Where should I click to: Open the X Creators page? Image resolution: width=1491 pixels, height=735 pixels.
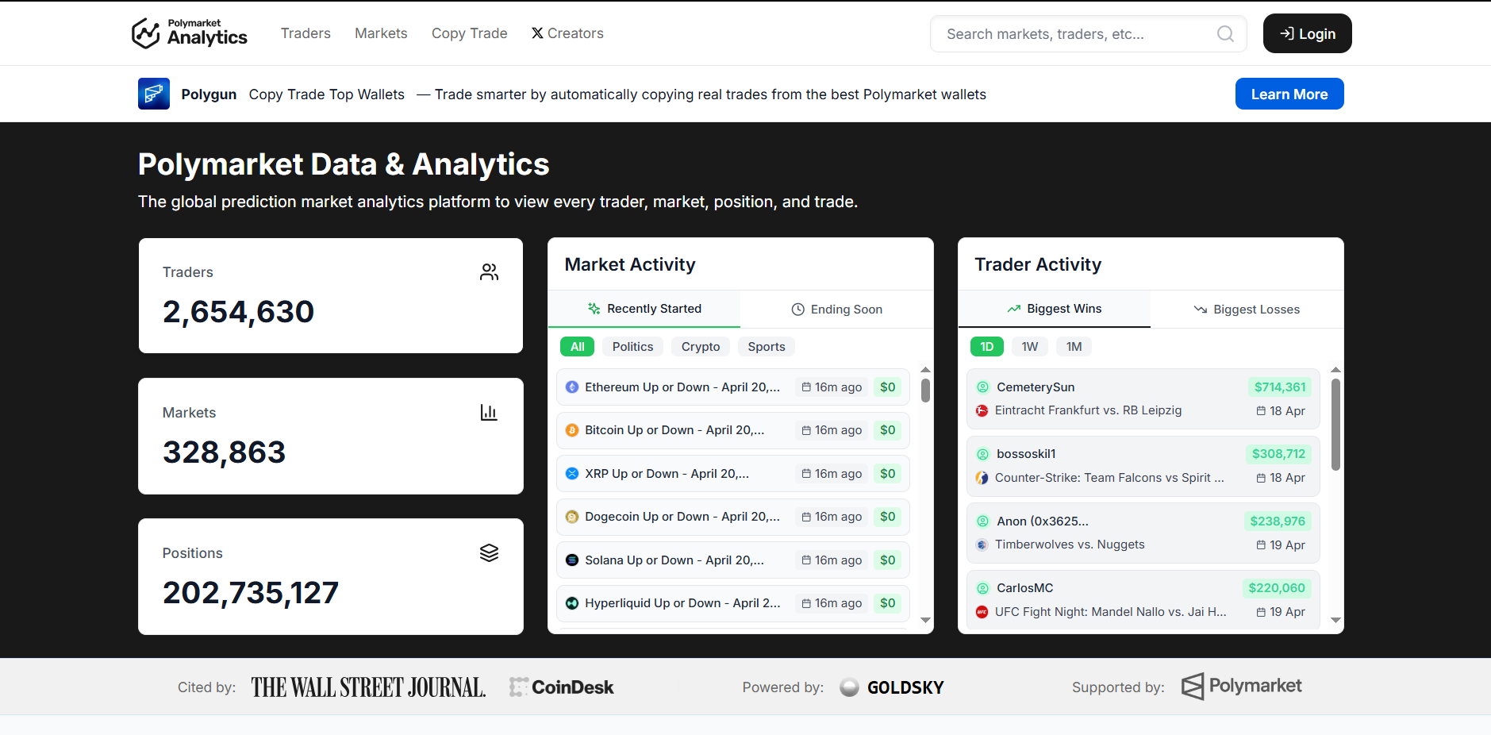[567, 33]
